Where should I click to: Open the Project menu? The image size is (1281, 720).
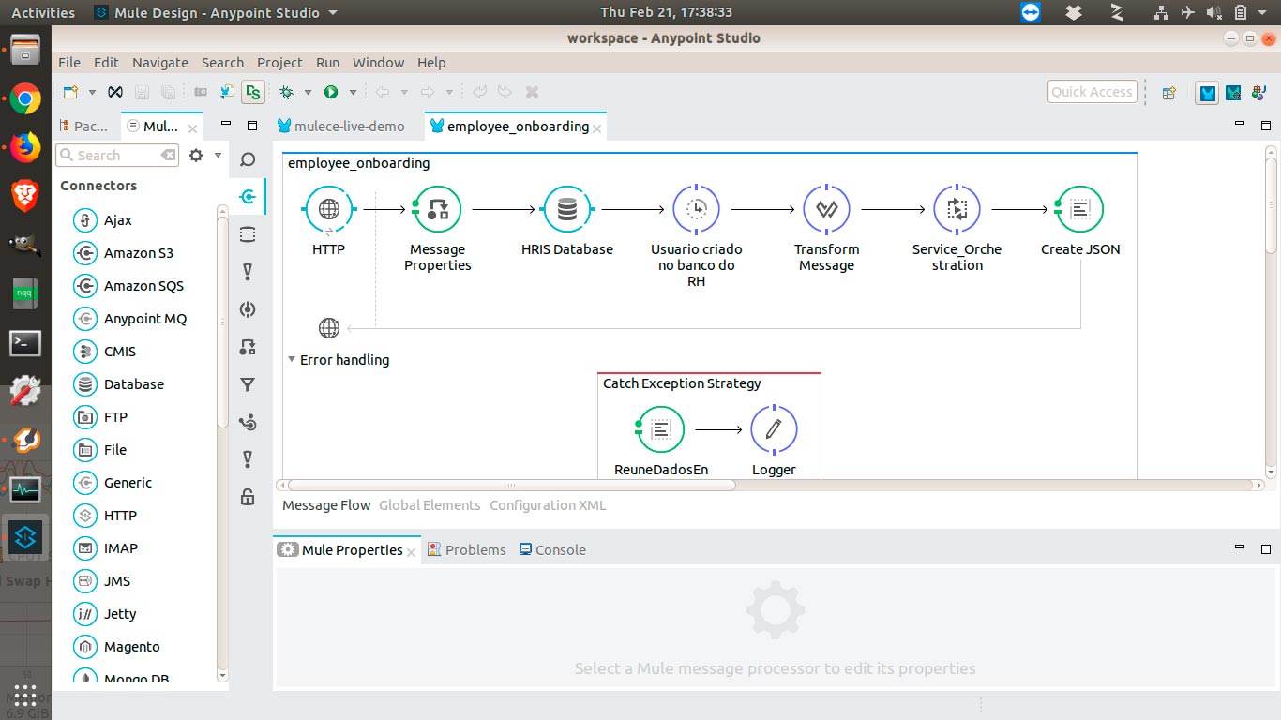pyautogui.click(x=279, y=63)
